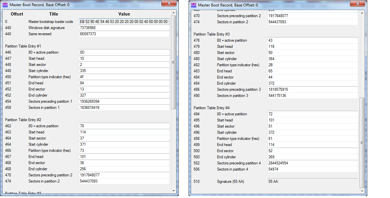
Task: Click the Signature (55 AA) value field
Action: coord(313,182)
